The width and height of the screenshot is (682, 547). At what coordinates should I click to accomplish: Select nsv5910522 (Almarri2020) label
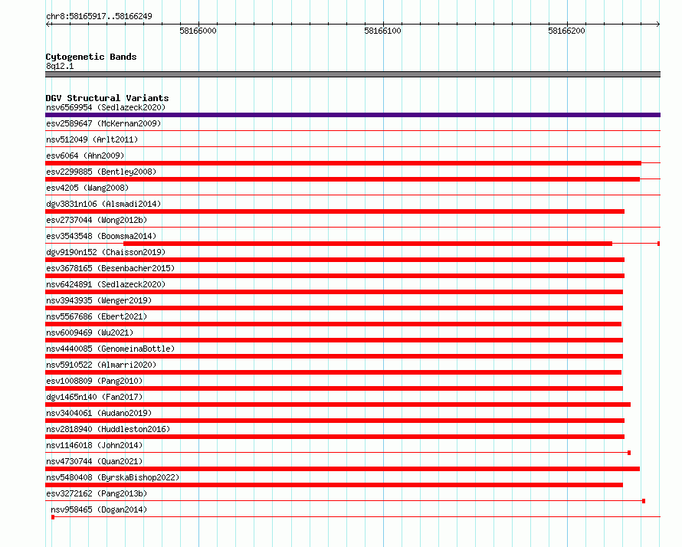101,365
